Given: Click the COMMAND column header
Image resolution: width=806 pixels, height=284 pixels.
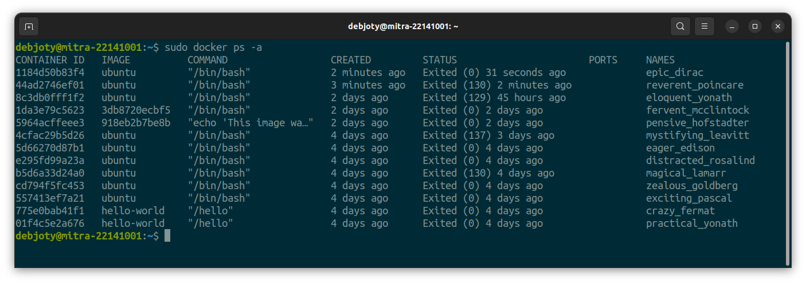Looking at the screenshot, I should point(208,60).
